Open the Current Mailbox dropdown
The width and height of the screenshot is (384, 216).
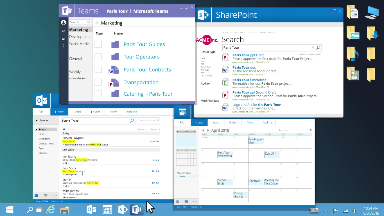[148, 121]
